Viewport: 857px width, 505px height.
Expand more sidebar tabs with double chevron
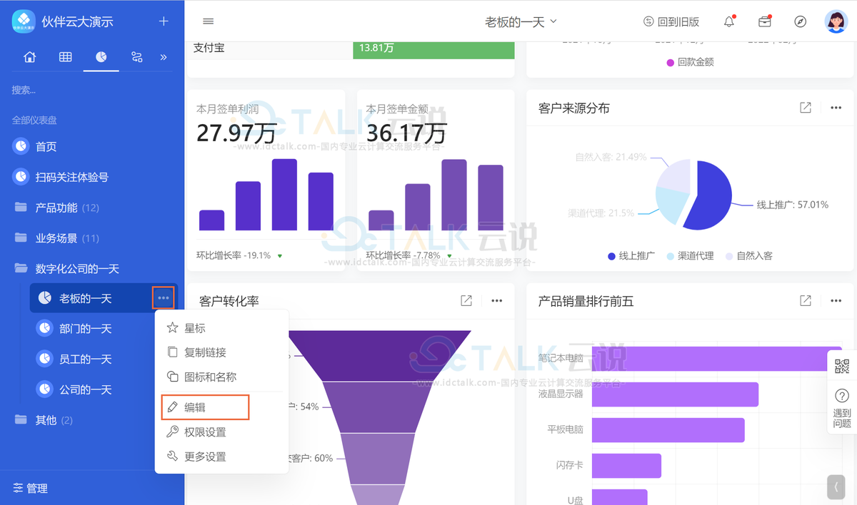[x=164, y=57]
